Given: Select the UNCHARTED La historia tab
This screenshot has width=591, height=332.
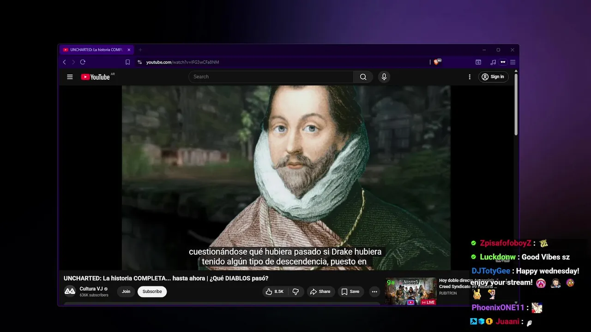Looking at the screenshot, I should coord(96,50).
